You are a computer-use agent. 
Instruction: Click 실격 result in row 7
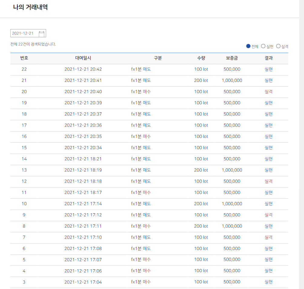pyautogui.click(x=269, y=238)
